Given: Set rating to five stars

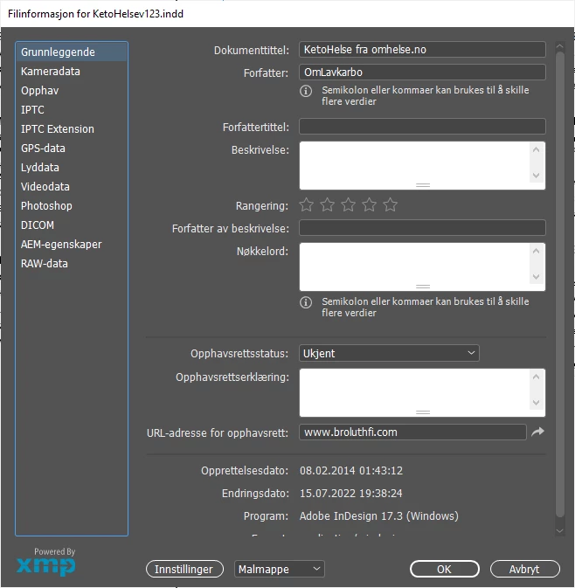Looking at the screenshot, I should [390, 204].
